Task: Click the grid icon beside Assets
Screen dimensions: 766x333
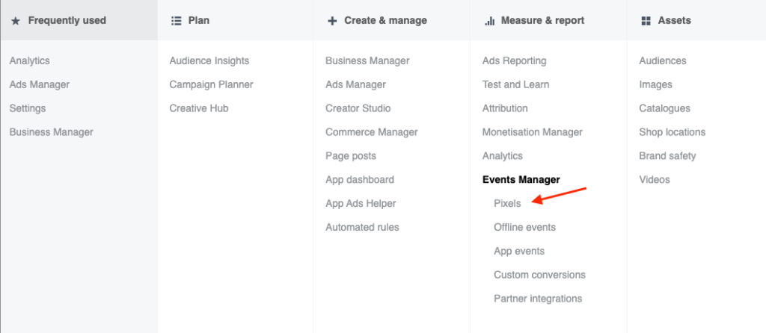Action: point(646,20)
